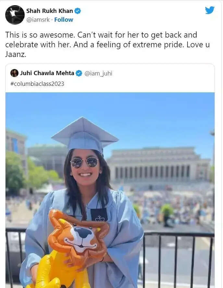Open Juhi Chawla Mehta's small avatar

tap(14, 73)
